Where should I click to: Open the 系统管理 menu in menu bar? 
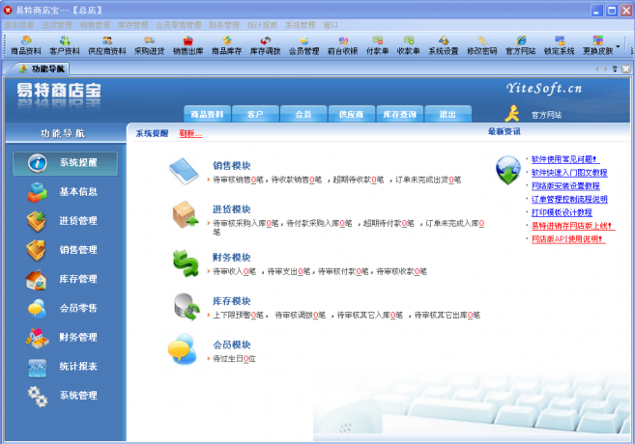300,25
